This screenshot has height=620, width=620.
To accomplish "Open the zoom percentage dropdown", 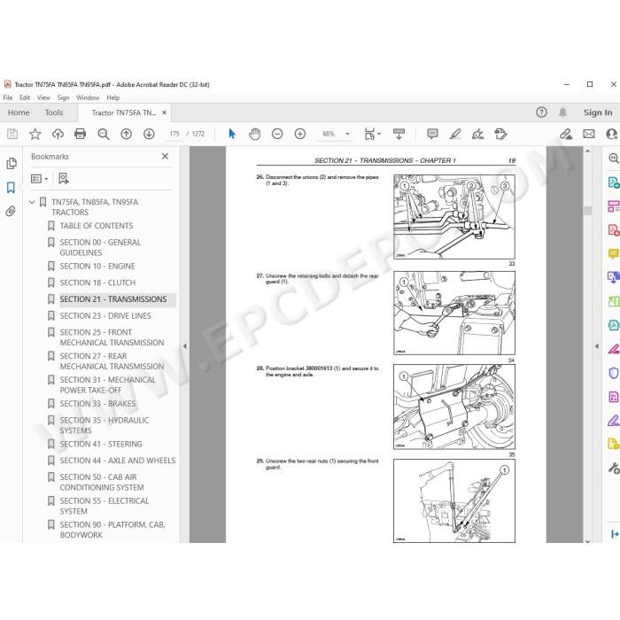I will [347, 134].
